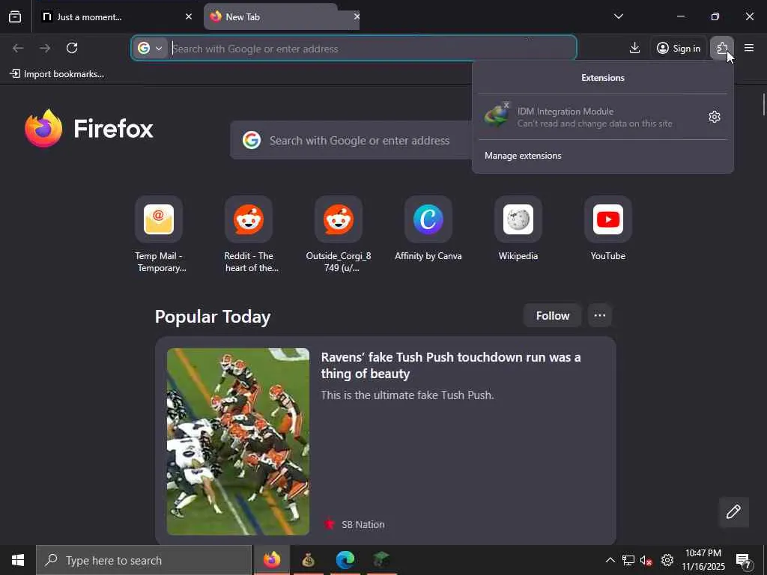Open the Firefox hamburger application menu
The height and width of the screenshot is (575, 767).
749,48
